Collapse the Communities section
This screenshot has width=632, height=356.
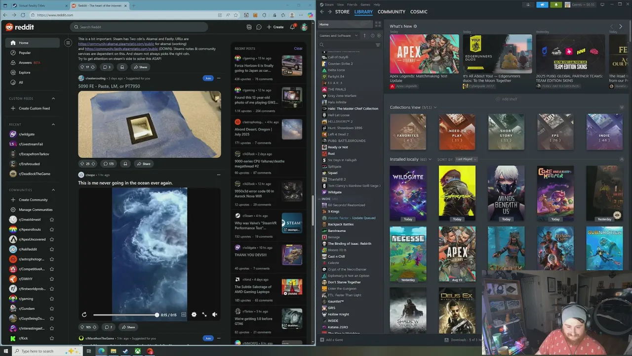click(53, 190)
